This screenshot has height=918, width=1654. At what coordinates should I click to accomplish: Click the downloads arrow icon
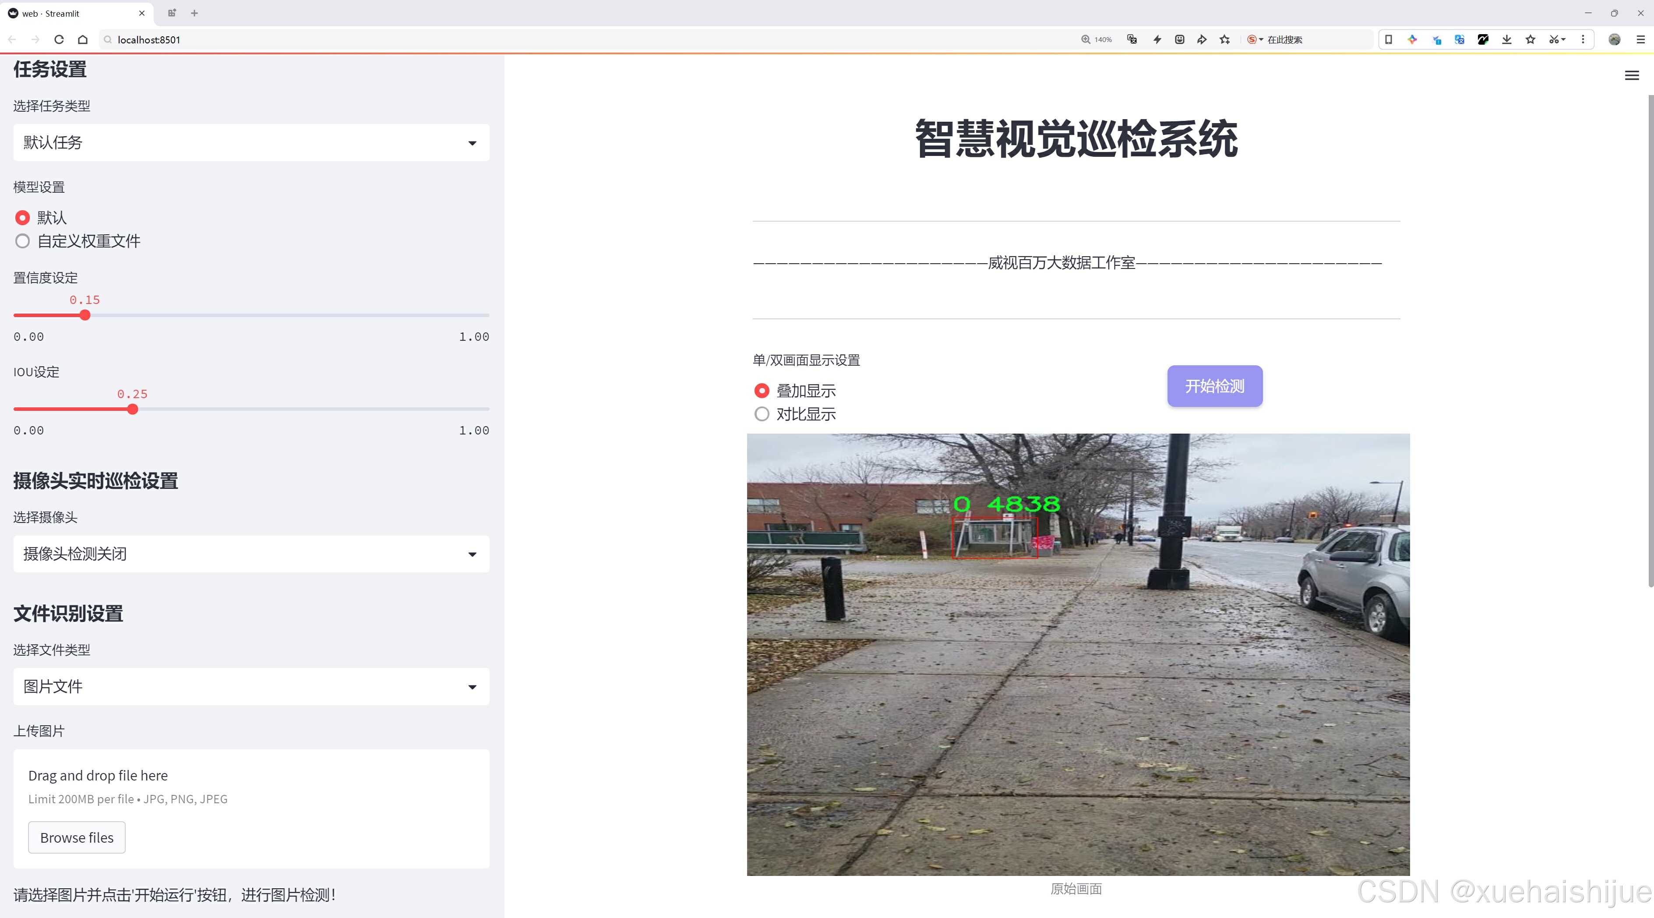tap(1507, 40)
